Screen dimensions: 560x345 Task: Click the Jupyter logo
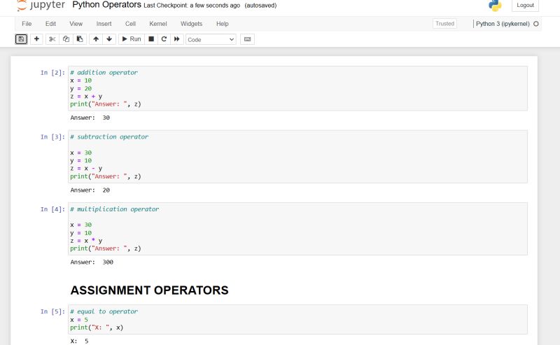point(41,5)
